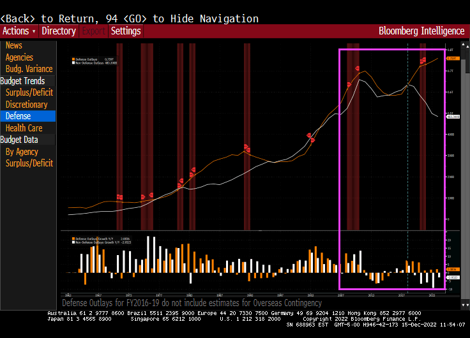Collapse the Budget Trends section header

(23, 81)
